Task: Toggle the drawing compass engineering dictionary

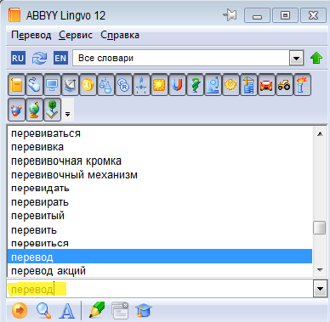Action: pos(141,84)
